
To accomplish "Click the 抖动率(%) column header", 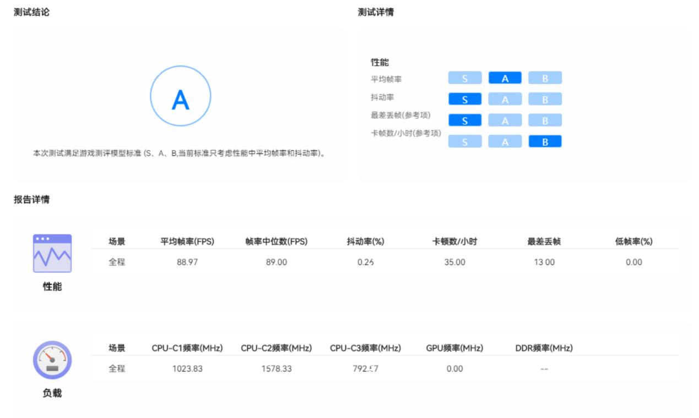I will coord(365,241).
